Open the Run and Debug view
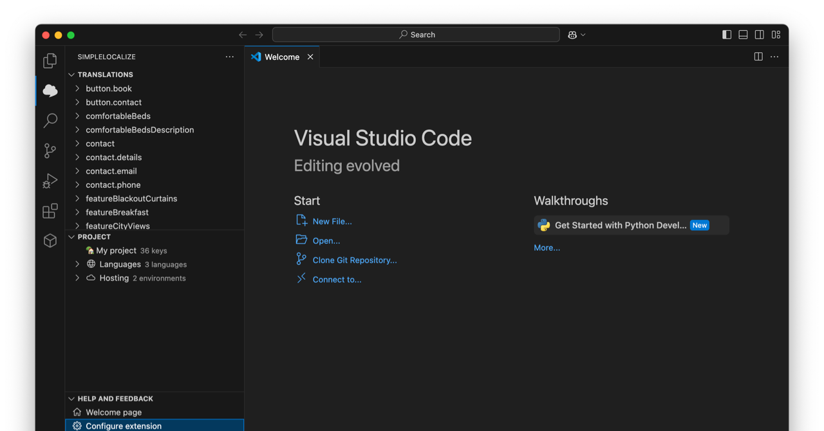 (x=50, y=181)
